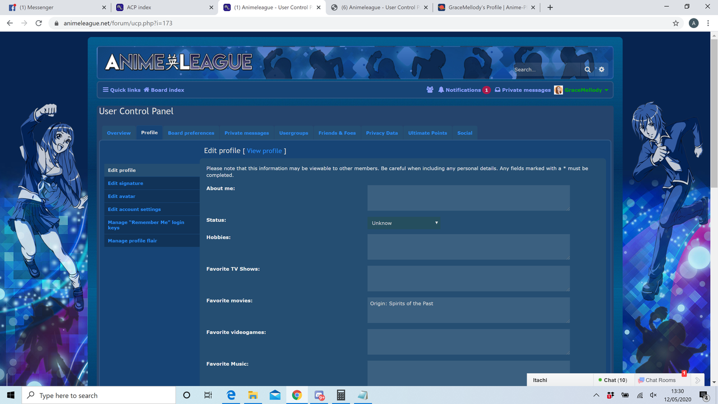This screenshot has height=404, width=718.
Task: Open Windows action center notifications
Action: pyautogui.click(x=705, y=395)
